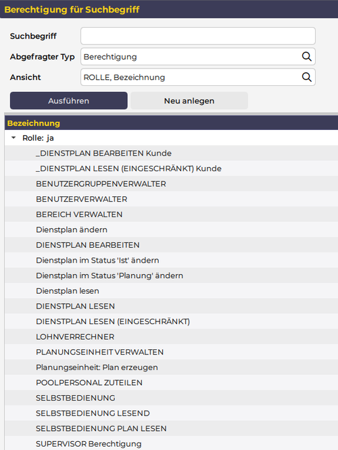
Task: Select the POOLPERSONAL ZUTEILEN row
Action: point(171,382)
